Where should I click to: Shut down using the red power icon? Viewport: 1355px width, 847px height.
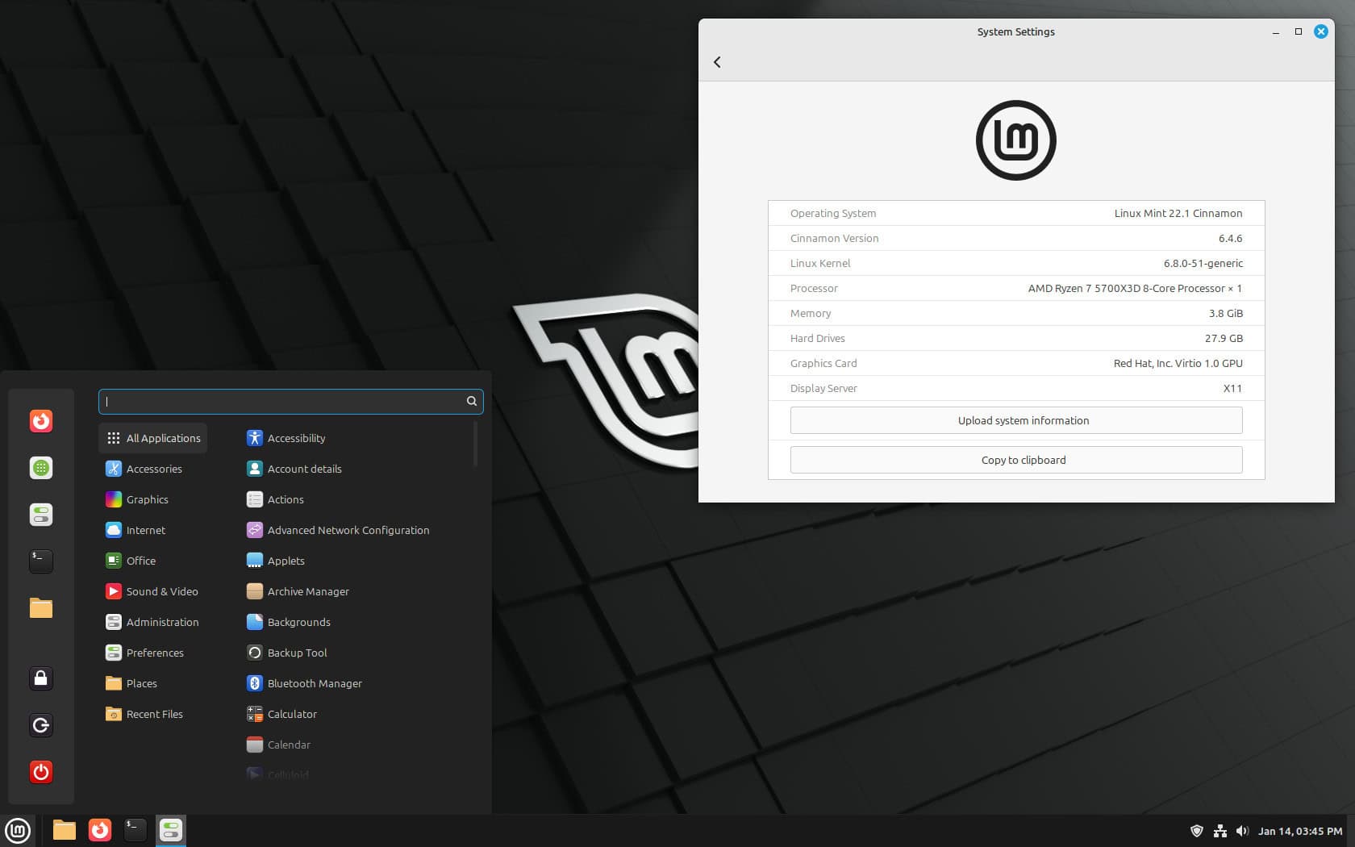tap(41, 771)
